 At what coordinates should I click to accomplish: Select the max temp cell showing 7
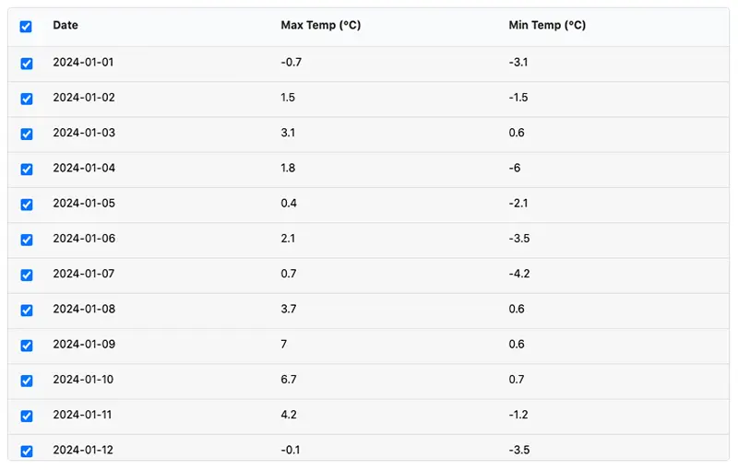pyautogui.click(x=284, y=344)
